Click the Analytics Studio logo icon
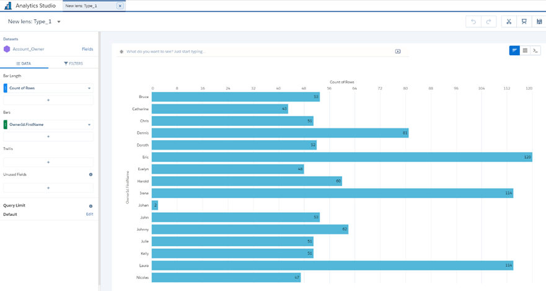 7,6
